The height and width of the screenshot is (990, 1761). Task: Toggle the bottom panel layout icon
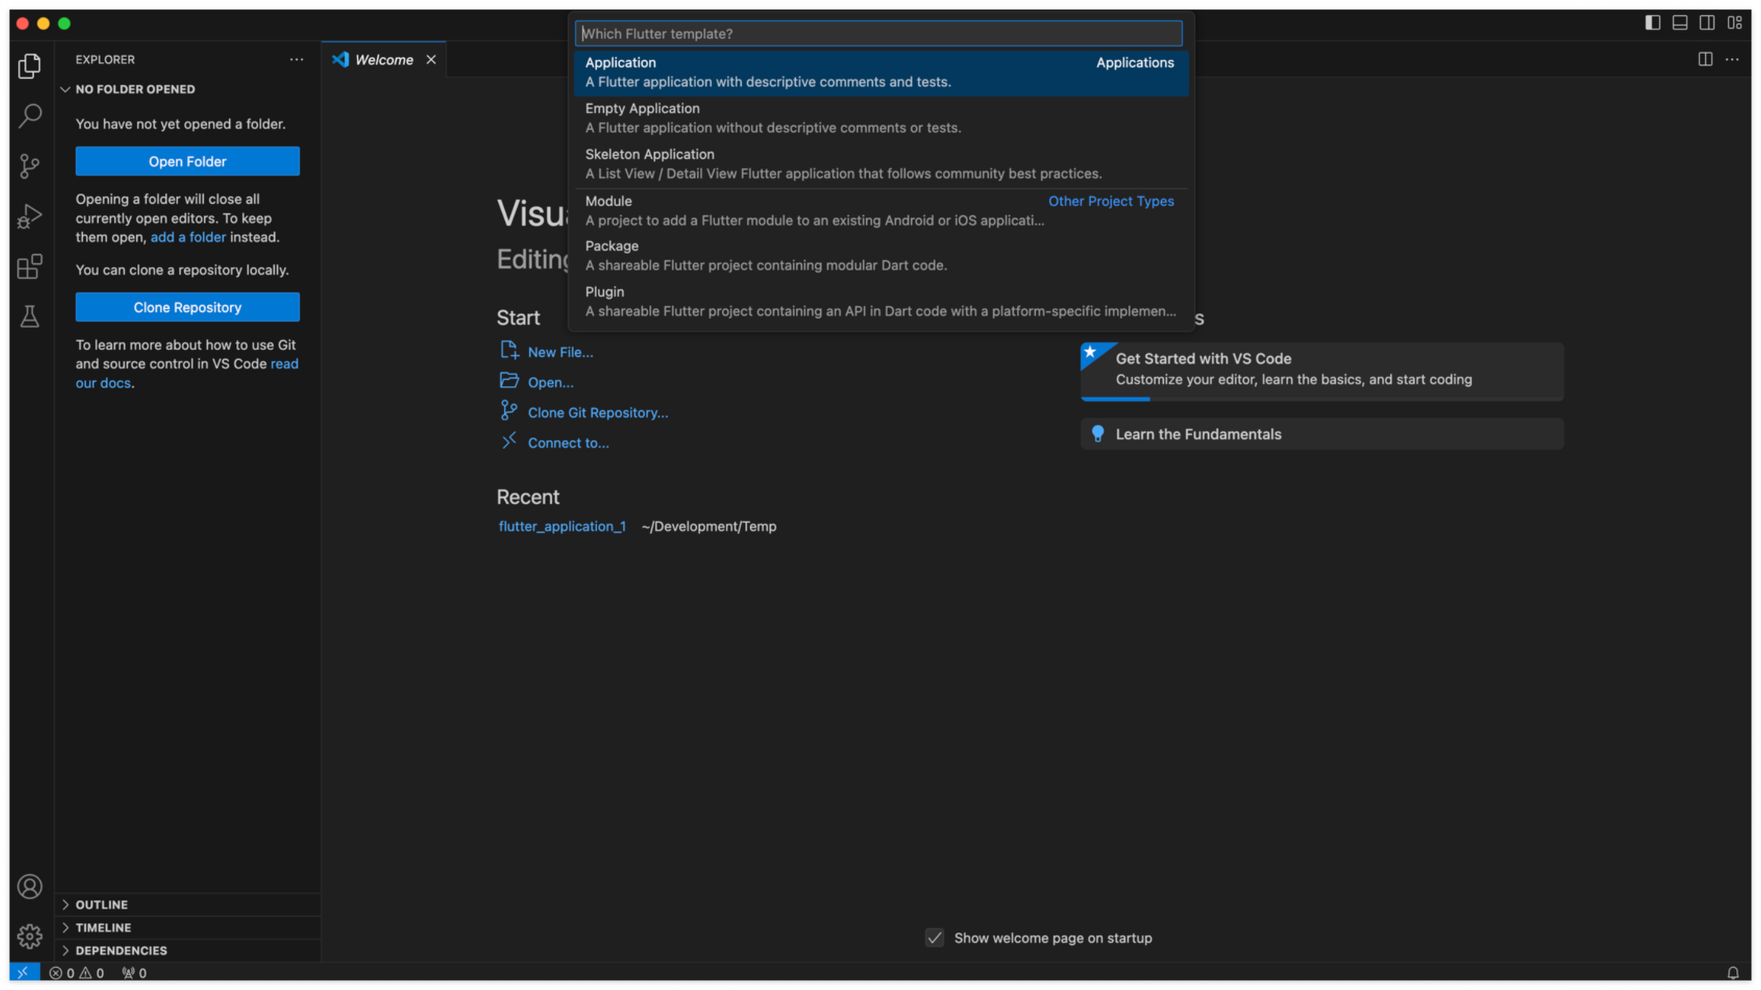coord(1679,22)
